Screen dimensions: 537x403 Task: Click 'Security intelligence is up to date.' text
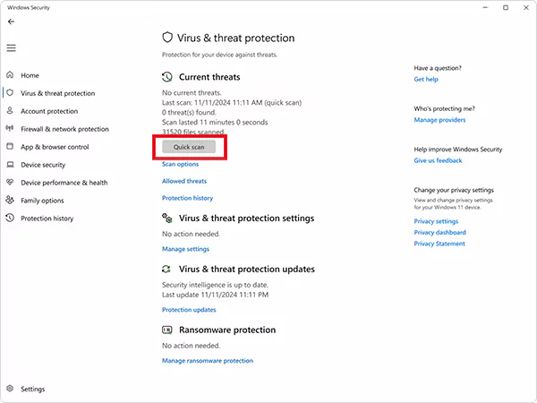point(215,285)
